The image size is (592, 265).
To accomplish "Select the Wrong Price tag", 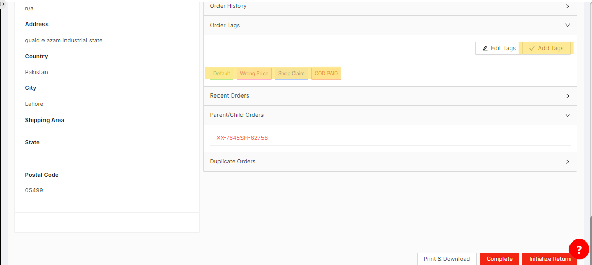I will (254, 74).
